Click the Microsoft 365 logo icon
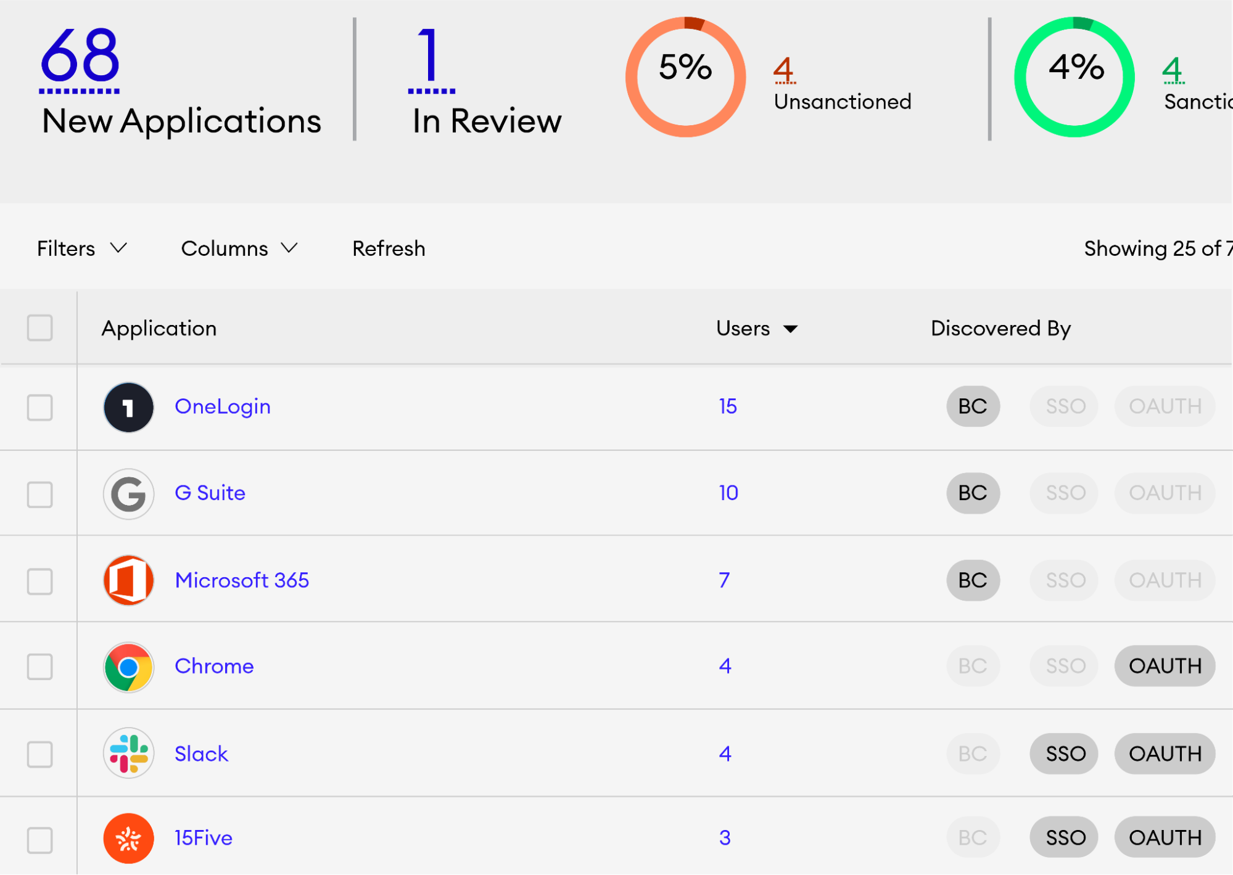 (128, 581)
